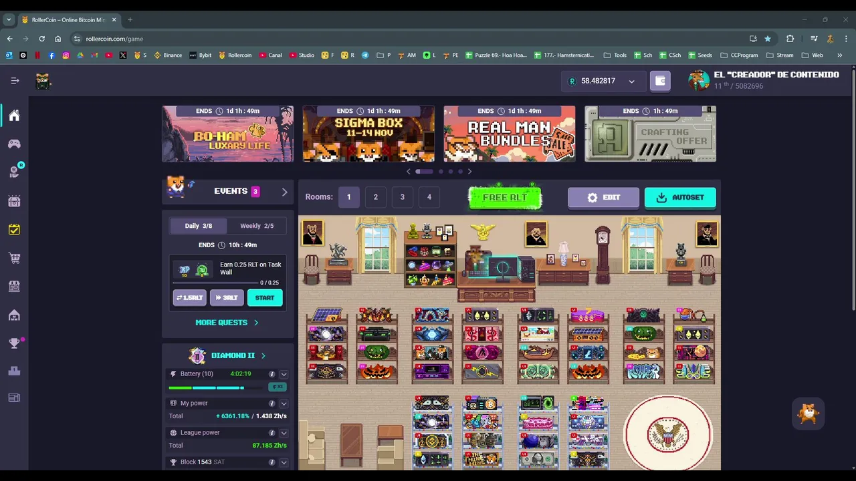Click the info icon next to Battery (10)
Viewport: 856px width, 481px height.
(272, 374)
